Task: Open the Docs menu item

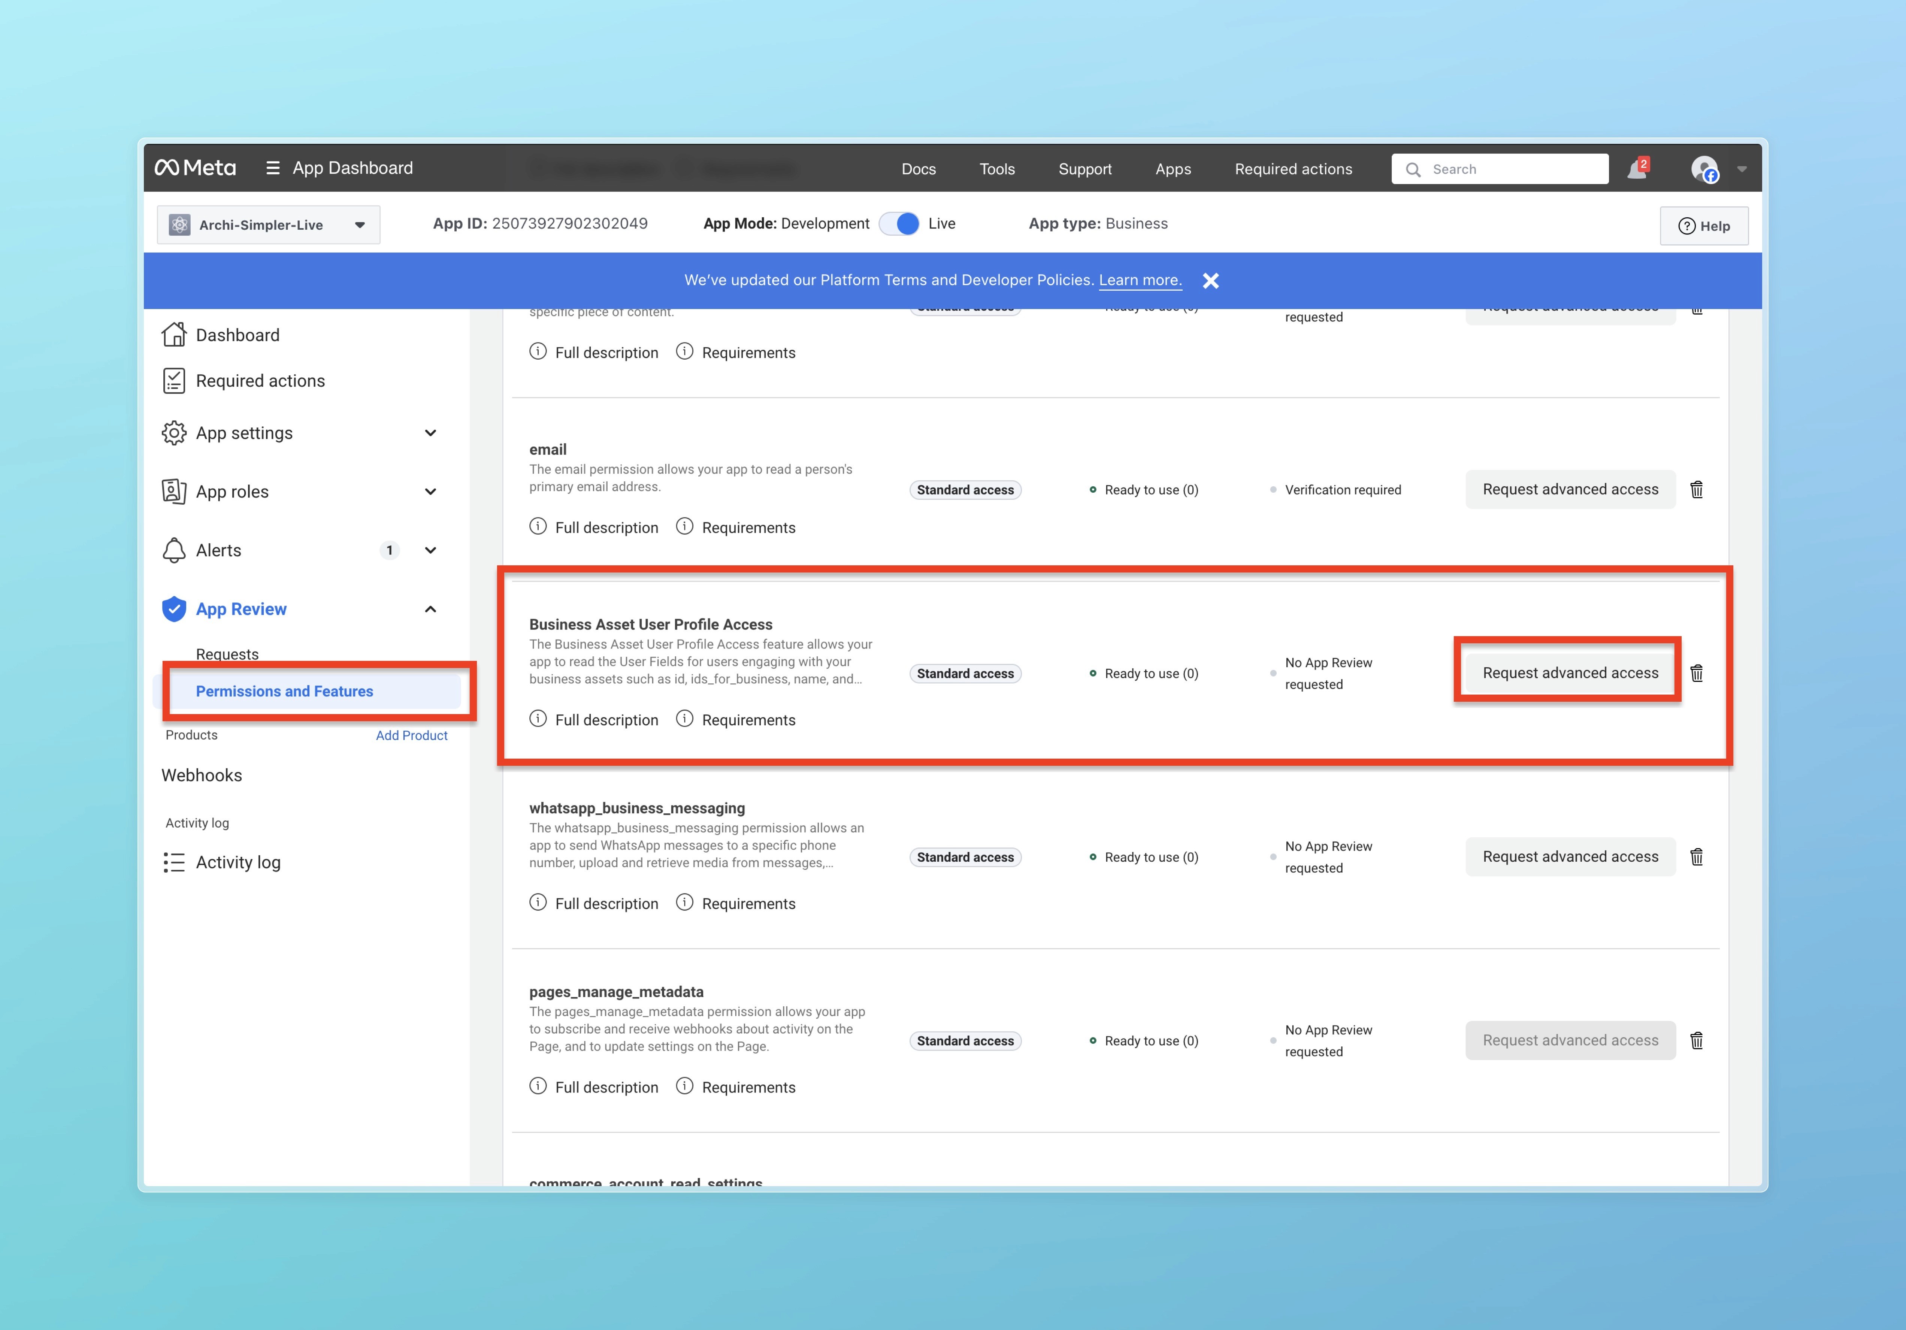Action: (x=918, y=169)
